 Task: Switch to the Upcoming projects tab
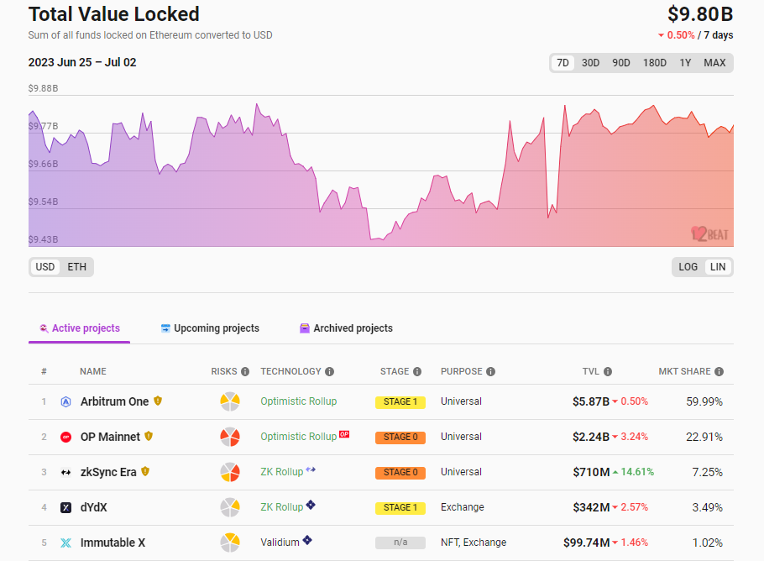[x=209, y=328]
